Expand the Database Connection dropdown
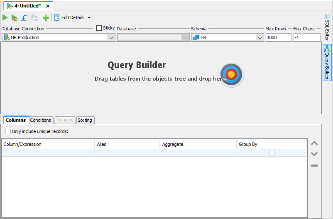This screenshot has height=219, width=333. click(x=111, y=37)
